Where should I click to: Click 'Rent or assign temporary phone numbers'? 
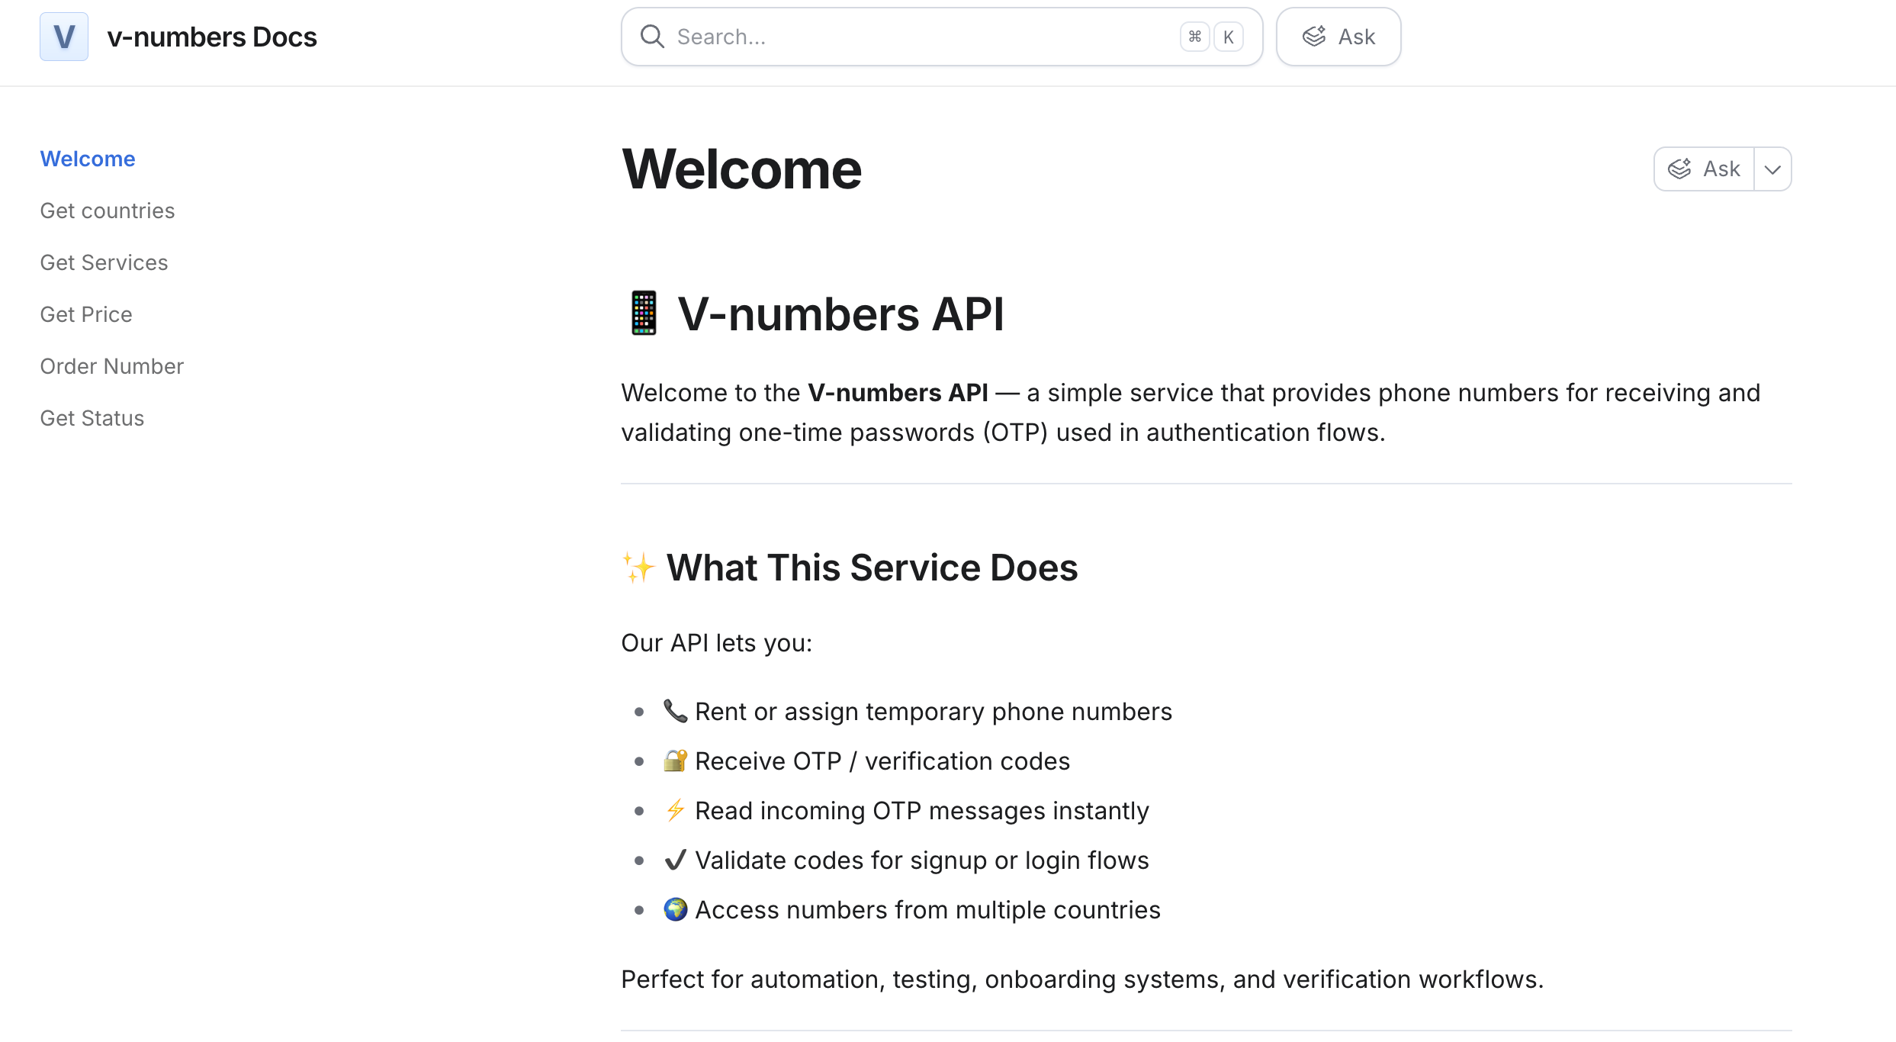[x=934, y=712]
